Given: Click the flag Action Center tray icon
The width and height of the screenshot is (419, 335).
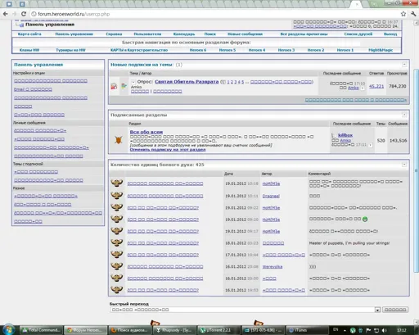Looking at the screenshot, I should point(368,330).
